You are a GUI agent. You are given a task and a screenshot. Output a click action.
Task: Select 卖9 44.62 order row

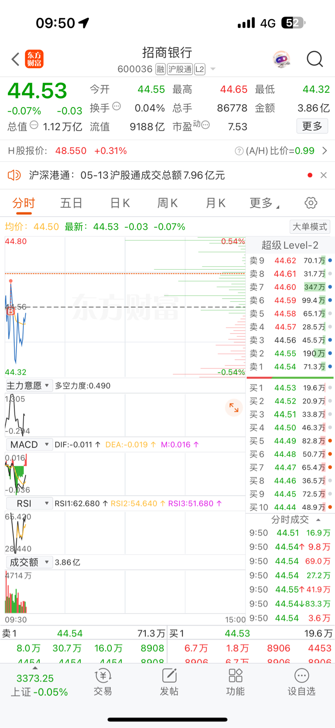[x=291, y=261]
